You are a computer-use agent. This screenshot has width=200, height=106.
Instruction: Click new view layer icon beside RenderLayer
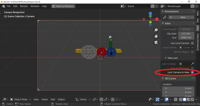(x=192, y=6)
